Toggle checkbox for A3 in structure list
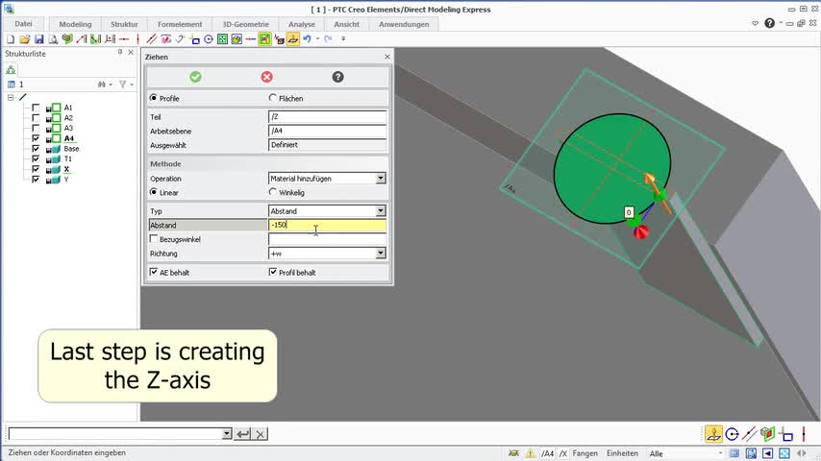 (x=36, y=128)
